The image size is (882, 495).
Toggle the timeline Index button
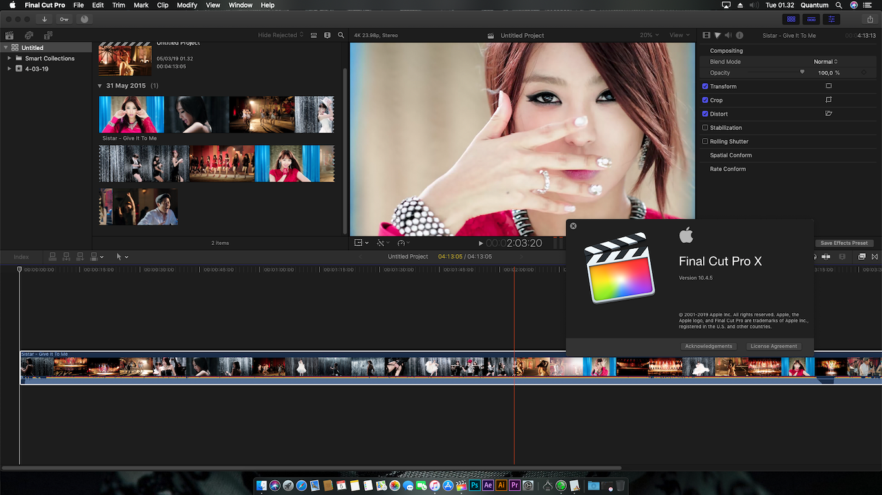tap(21, 257)
